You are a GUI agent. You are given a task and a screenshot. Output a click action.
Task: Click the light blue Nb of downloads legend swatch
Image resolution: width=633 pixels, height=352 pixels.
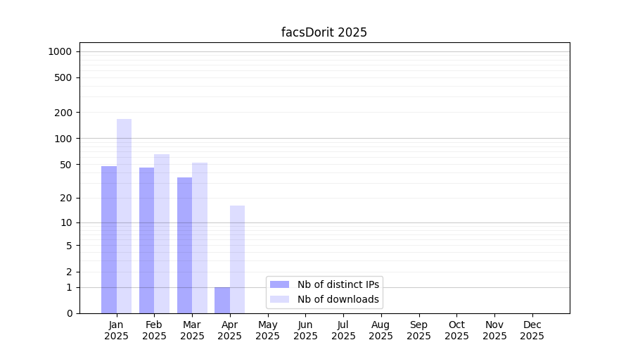coord(279,299)
